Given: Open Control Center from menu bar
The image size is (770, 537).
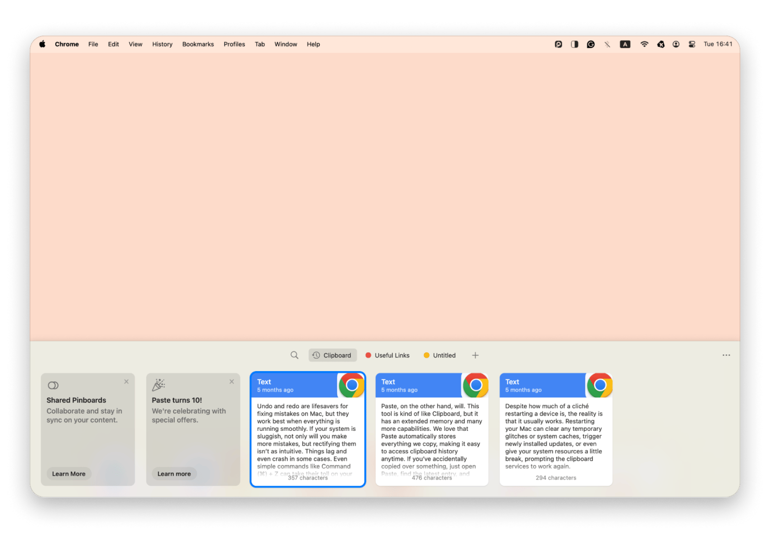Looking at the screenshot, I should pos(692,44).
